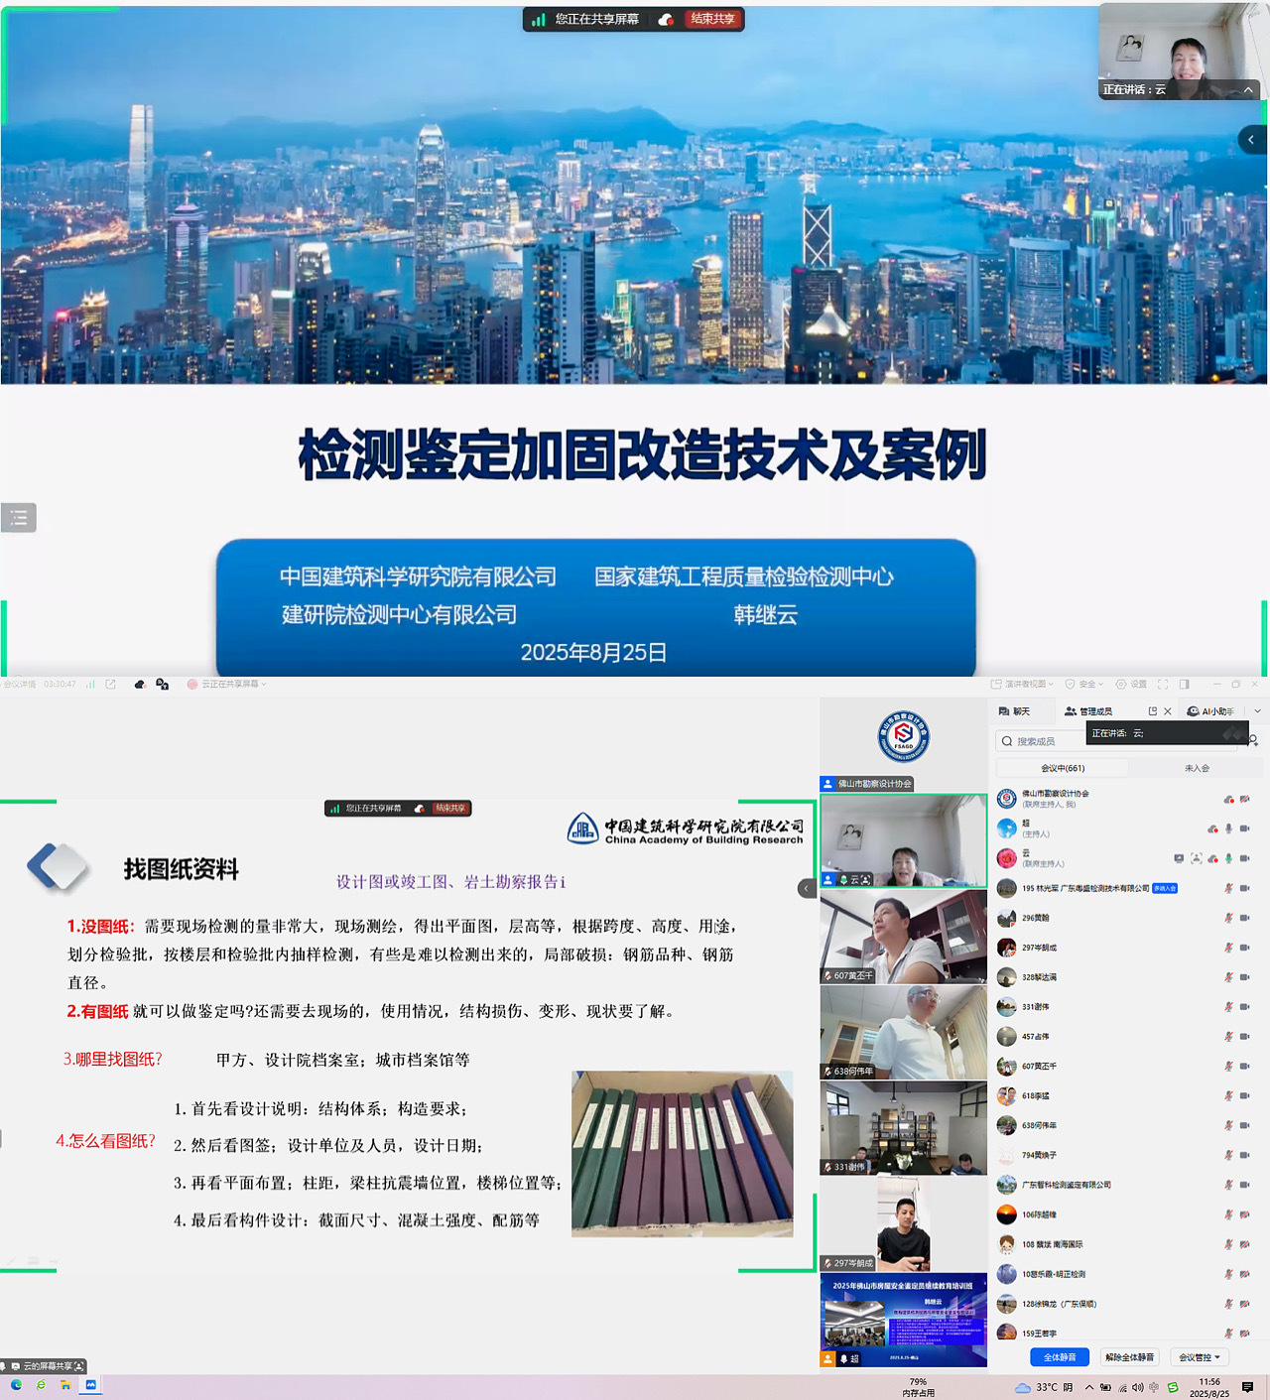Switch to the 管理成员 tab
The height and width of the screenshot is (1400, 1270).
(1088, 711)
